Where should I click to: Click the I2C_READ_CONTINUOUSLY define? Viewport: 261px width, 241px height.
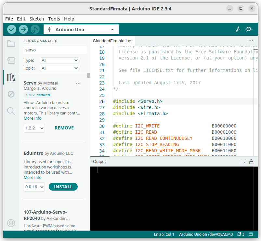coord(163,139)
